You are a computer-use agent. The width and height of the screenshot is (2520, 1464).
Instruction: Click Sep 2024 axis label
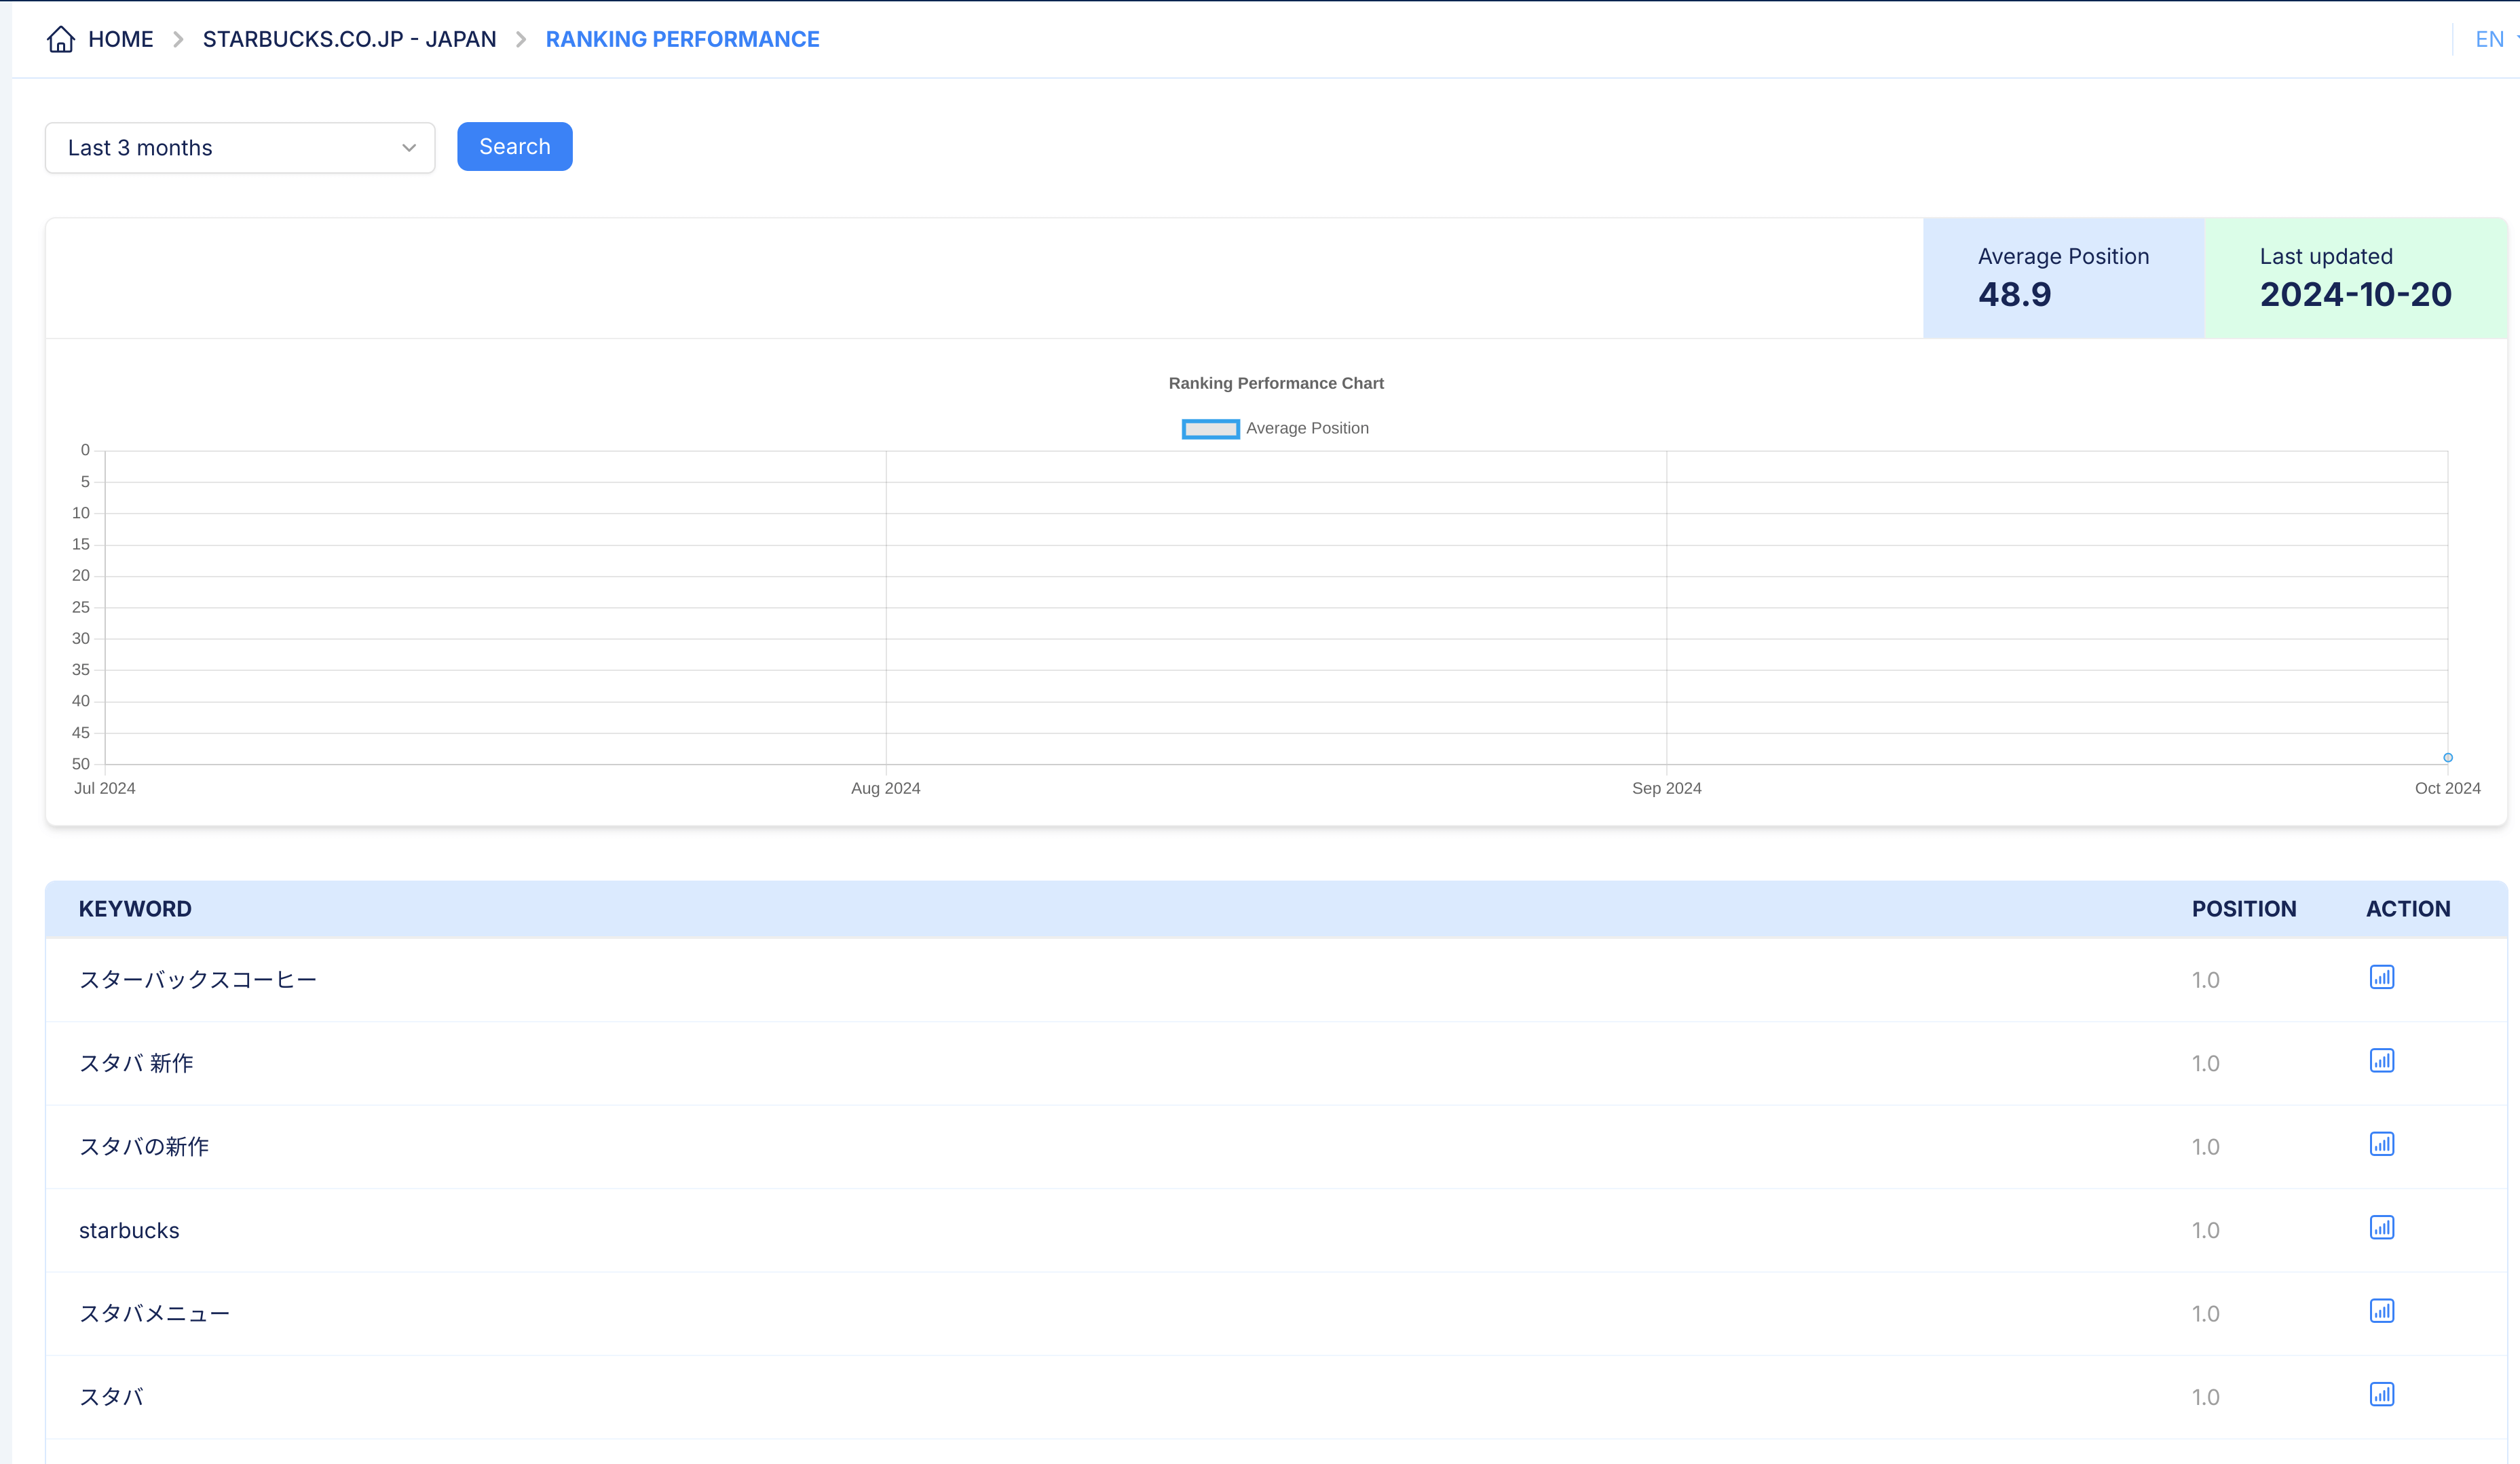[1666, 788]
